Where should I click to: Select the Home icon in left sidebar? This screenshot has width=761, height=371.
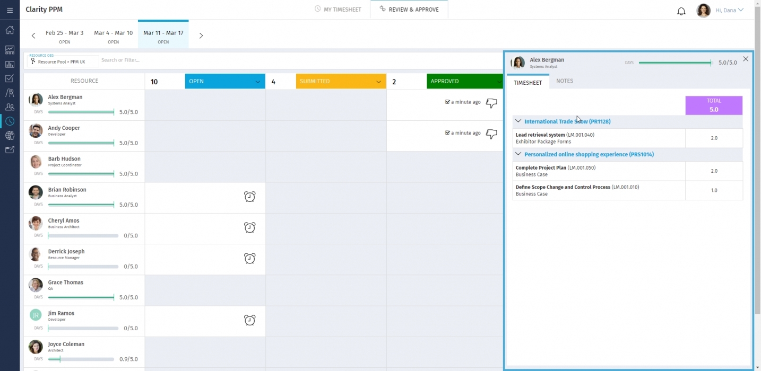click(x=10, y=30)
